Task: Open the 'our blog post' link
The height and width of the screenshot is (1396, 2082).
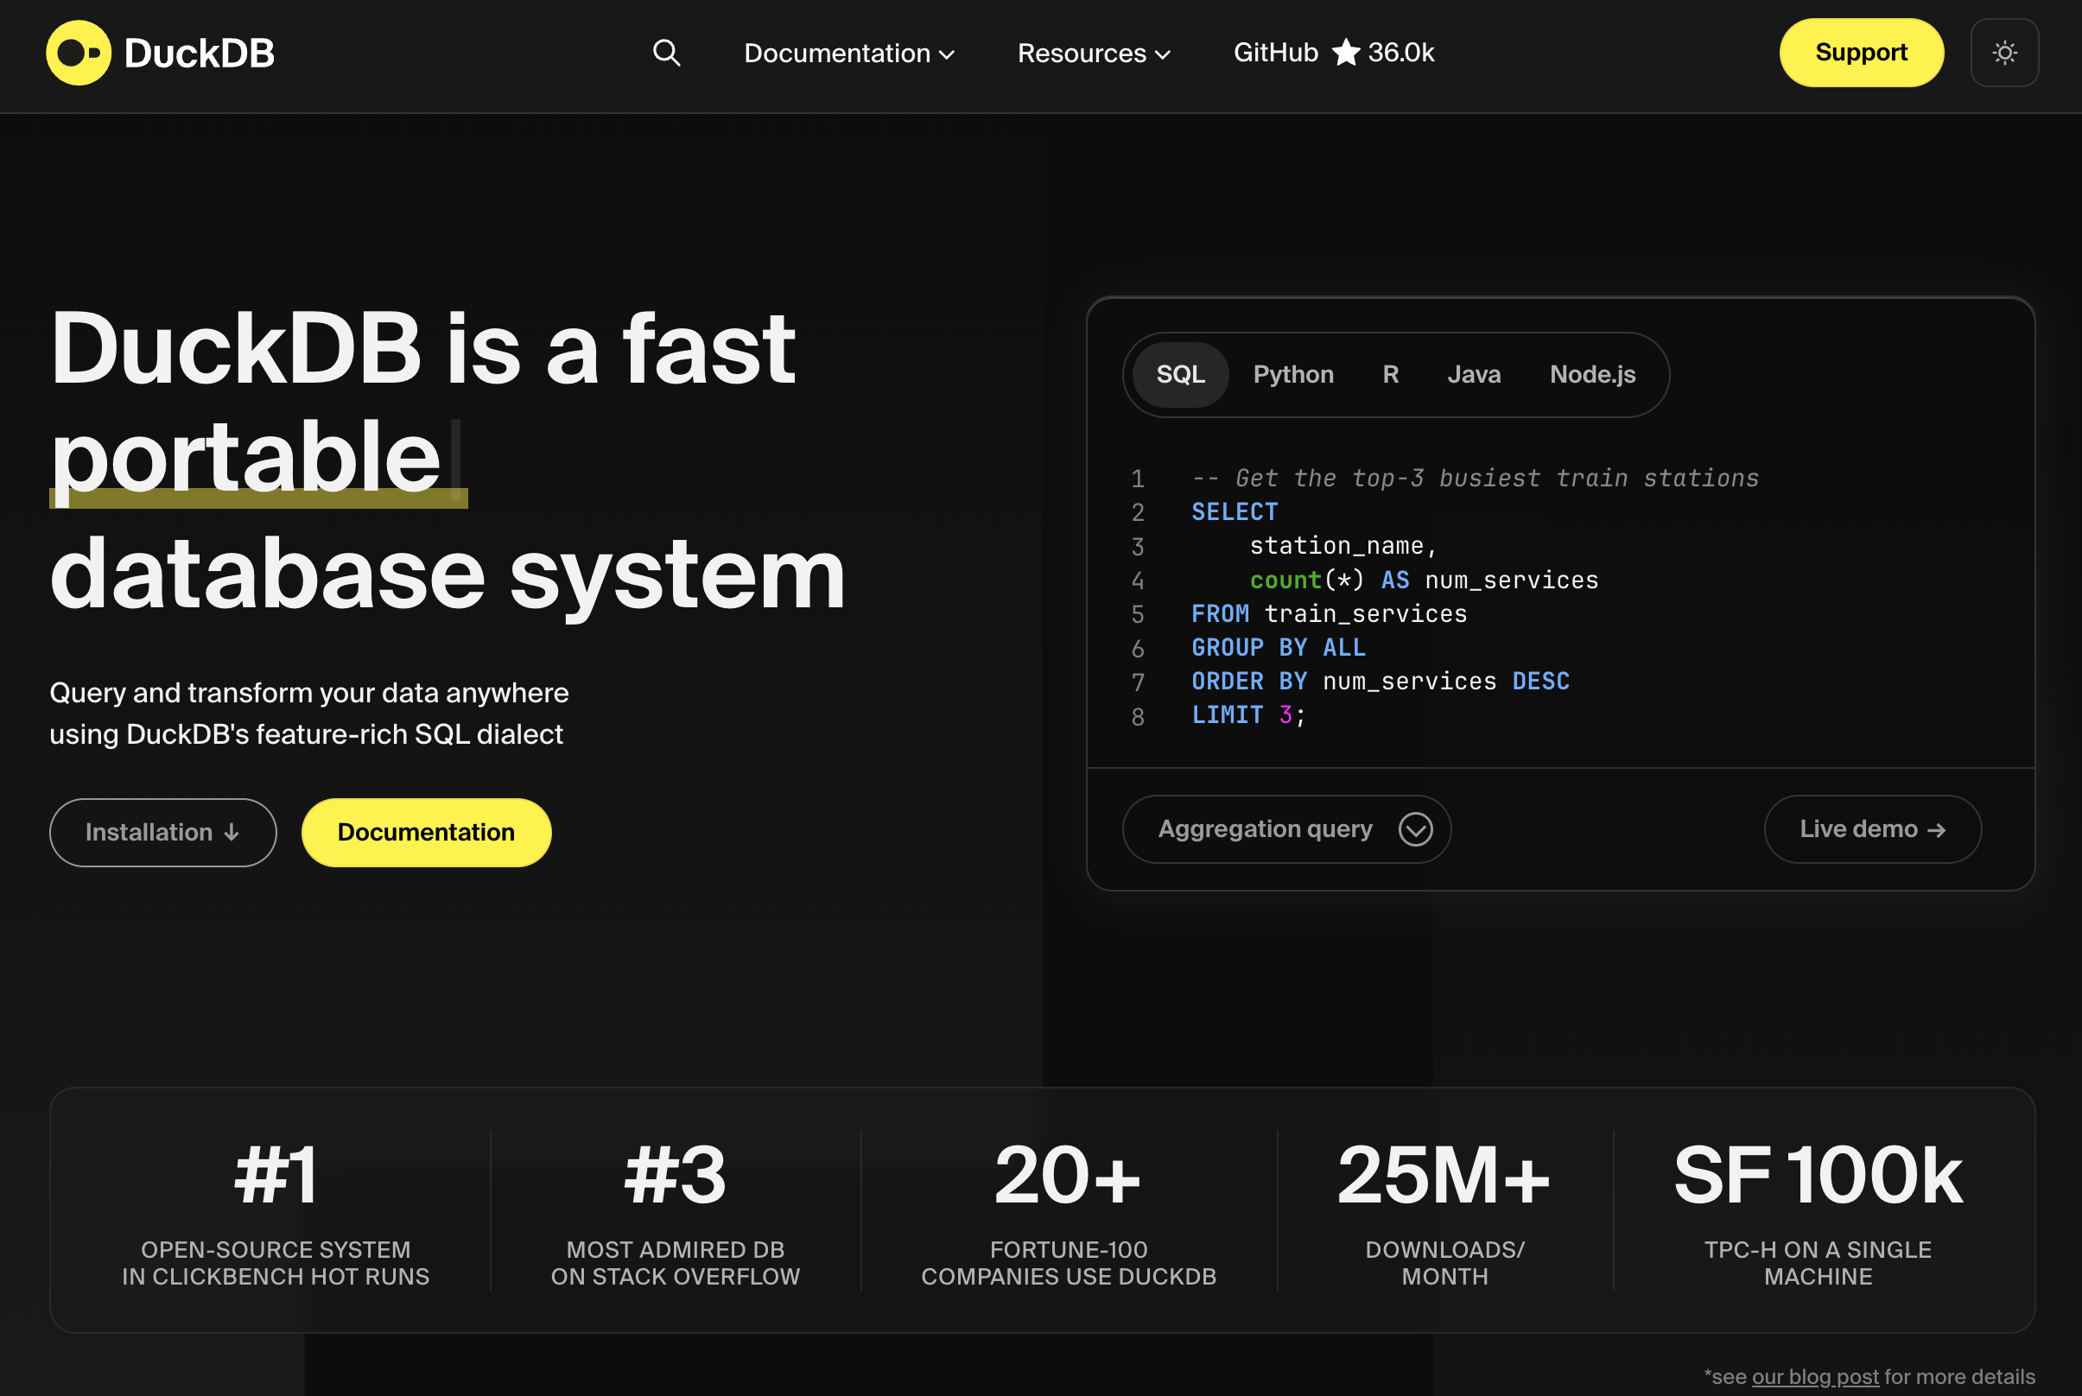Action: 1814,1376
